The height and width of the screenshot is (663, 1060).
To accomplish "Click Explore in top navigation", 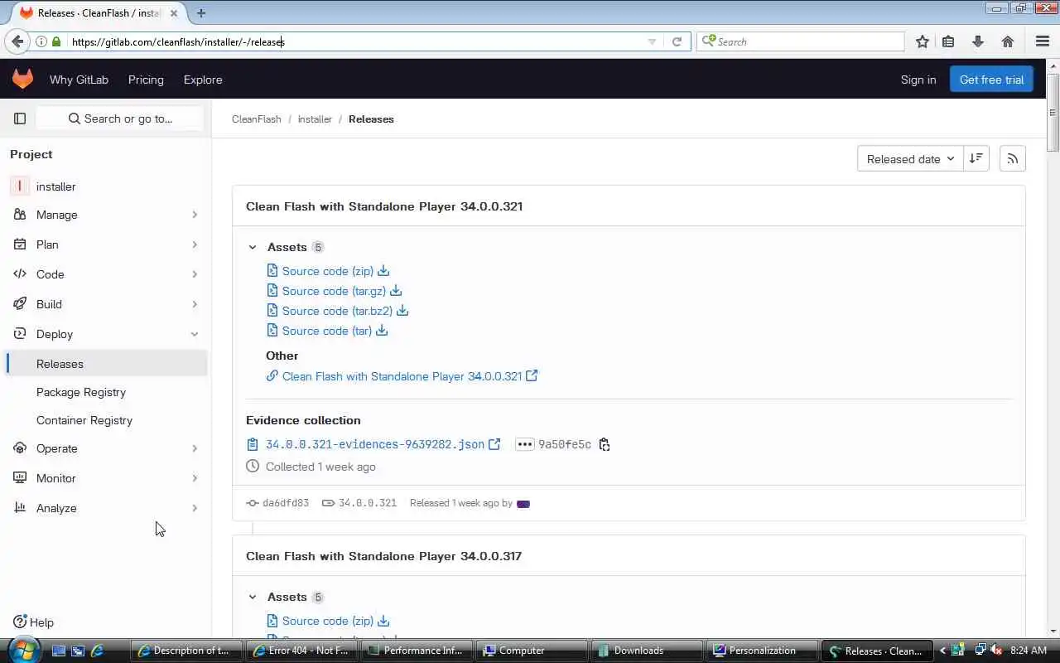I will pos(203,80).
